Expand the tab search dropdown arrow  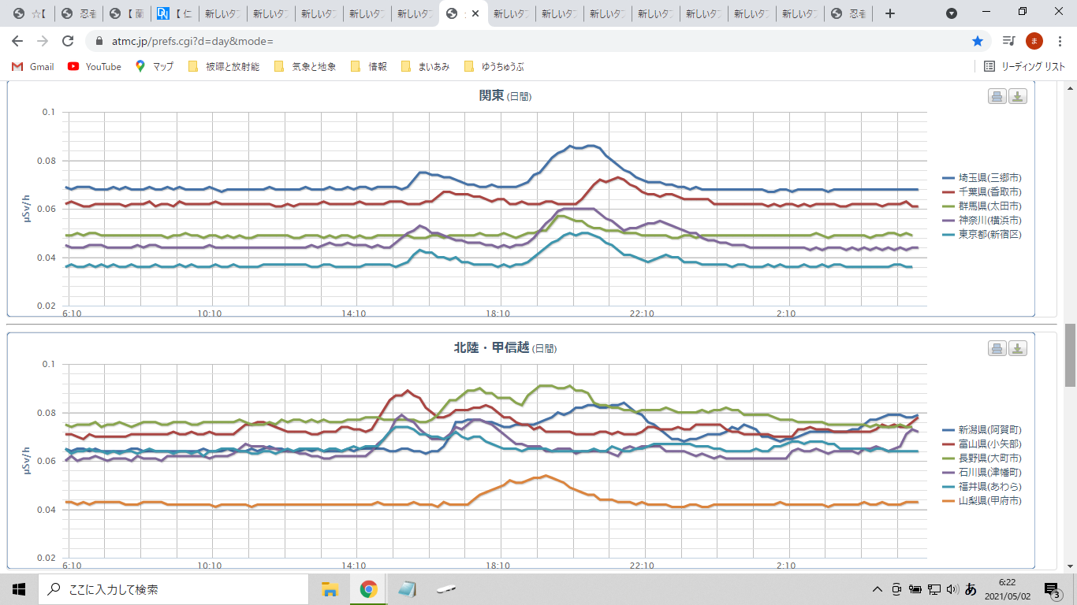tap(952, 13)
